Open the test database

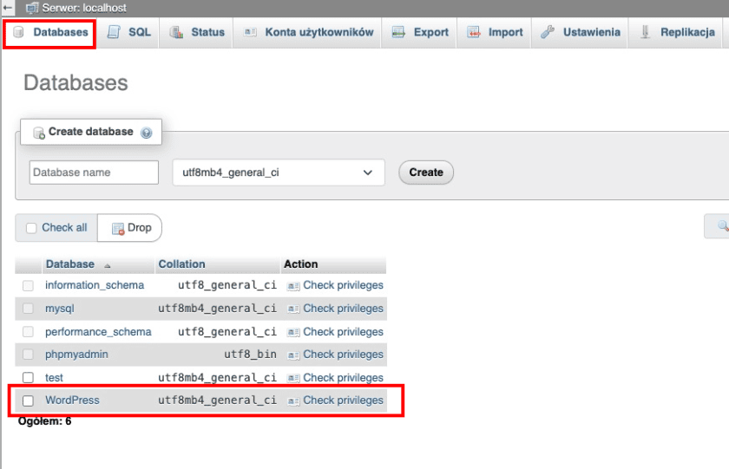point(54,377)
